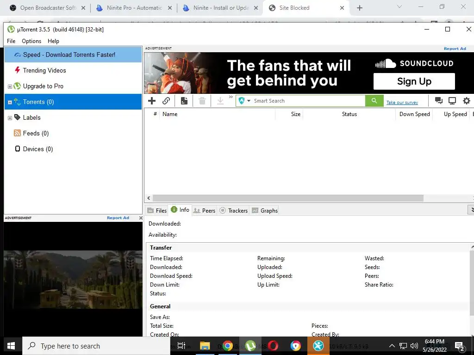Image resolution: width=474 pixels, height=355 pixels.
Task: Select Upgrade to Pro in sidebar
Action: tap(73, 86)
